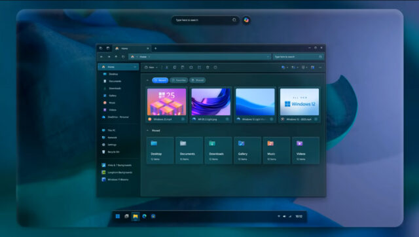This screenshot has height=237, width=419.
Task: Open the New dropdown in toolbar
Action: (151, 67)
